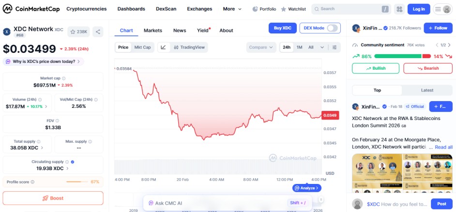Toggle DEX Mode switch
The width and height of the screenshot is (456, 212).
coord(333,28)
